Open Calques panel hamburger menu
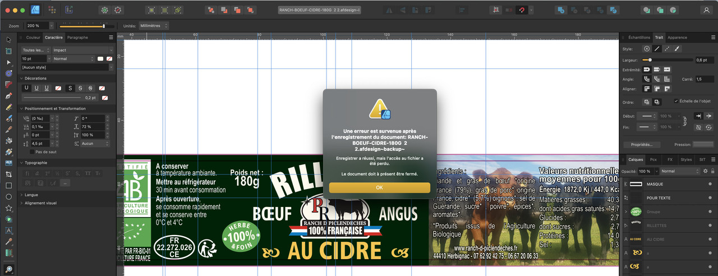 [714, 160]
